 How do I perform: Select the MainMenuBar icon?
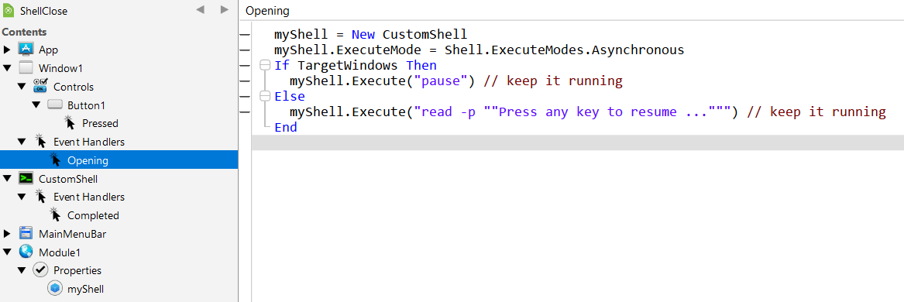point(26,234)
